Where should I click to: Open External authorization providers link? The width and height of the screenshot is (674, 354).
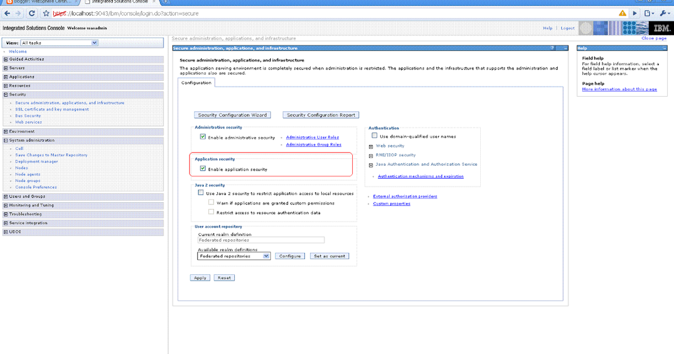pyautogui.click(x=405, y=196)
